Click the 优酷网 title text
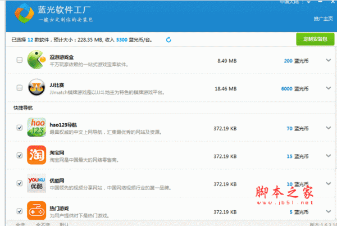The width and height of the screenshot is (337, 226). (x=57, y=180)
